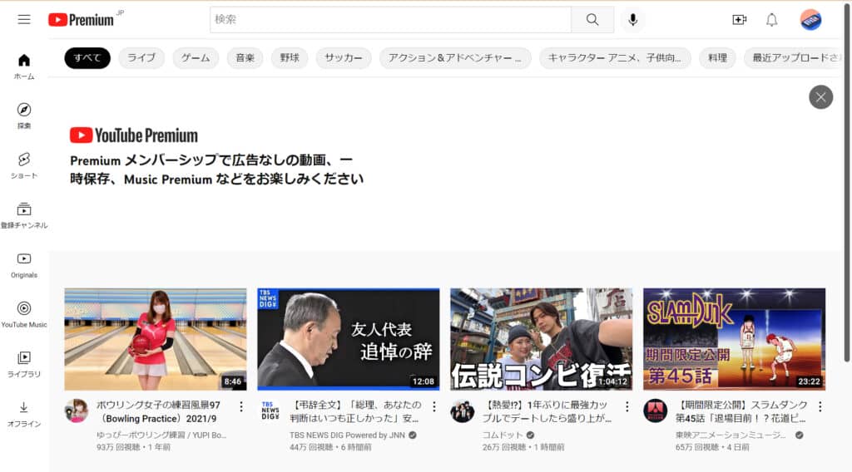This screenshot has width=852, height=472.
Task: Select the 野球 filter chip
Action: tap(290, 57)
